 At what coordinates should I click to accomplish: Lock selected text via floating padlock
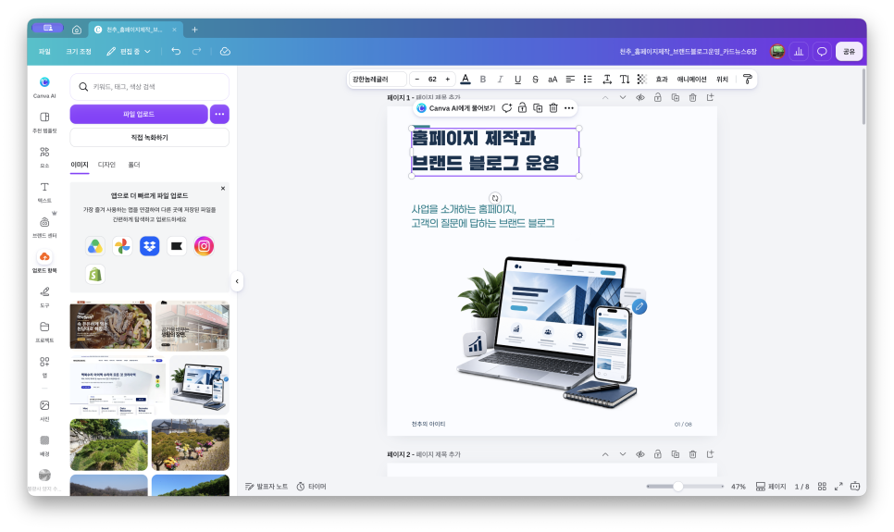coord(522,107)
